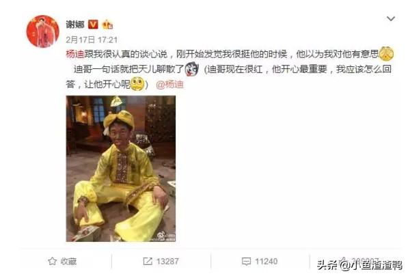Enlarge the yellow costume photo
This screenshot has width=410, height=278.
121,169
